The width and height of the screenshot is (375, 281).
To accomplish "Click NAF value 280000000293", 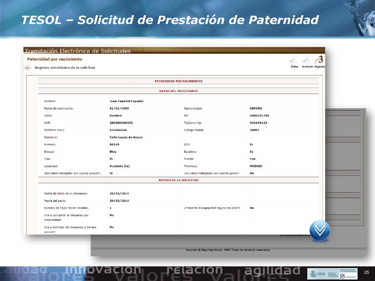I will tap(121, 123).
